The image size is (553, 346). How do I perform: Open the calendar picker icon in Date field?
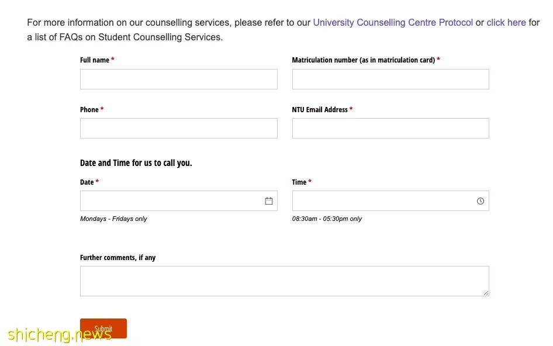tap(269, 200)
